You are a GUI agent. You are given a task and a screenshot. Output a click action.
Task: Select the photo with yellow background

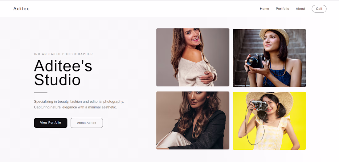[x=269, y=121]
